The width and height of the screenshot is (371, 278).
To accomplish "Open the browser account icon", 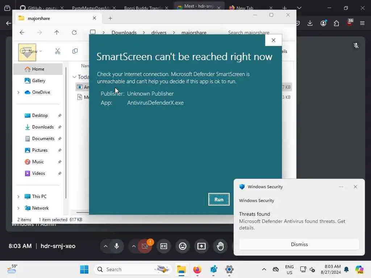I will click(323, 23).
